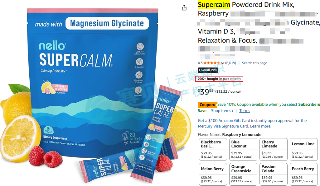This screenshot has width=320, height=186.
Task: Open the Shop items link
Action: point(222,111)
